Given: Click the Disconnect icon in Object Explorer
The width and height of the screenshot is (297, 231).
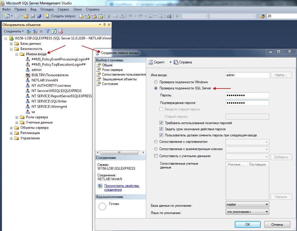Looking at the screenshot, I should [35, 32].
